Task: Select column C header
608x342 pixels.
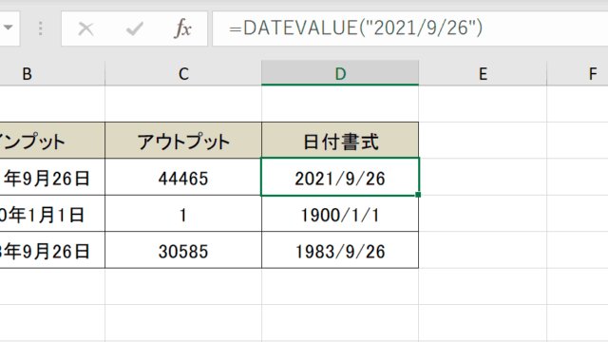Action: [x=183, y=73]
